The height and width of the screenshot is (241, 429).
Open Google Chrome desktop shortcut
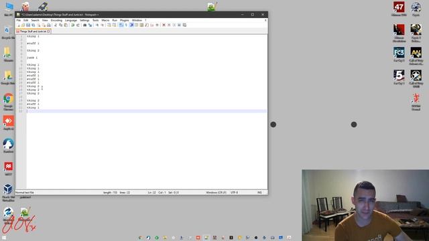8,102
